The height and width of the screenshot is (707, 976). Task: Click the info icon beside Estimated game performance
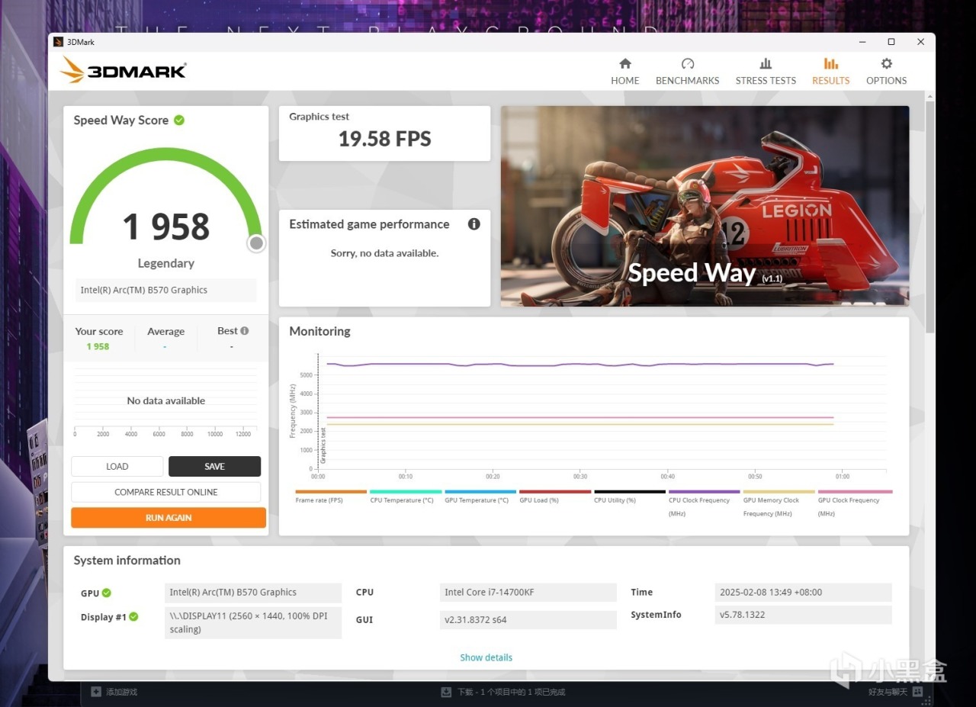pos(474,224)
